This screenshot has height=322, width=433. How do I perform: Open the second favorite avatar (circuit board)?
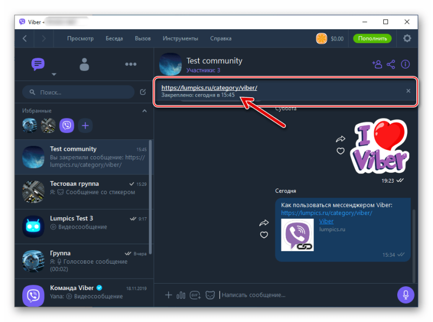click(48, 126)
